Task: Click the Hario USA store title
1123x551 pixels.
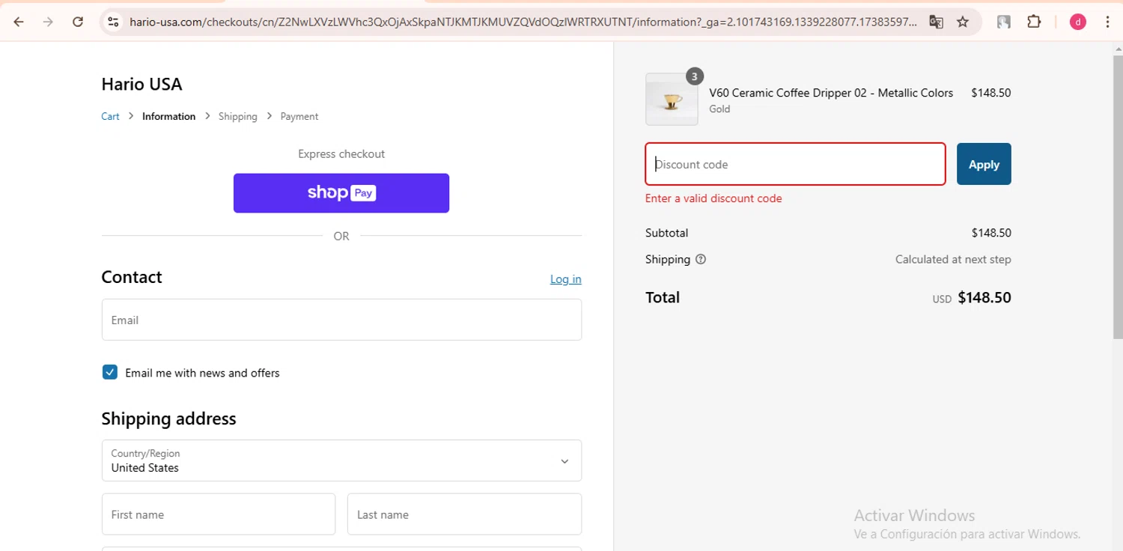Action: [x=141, y=84]
